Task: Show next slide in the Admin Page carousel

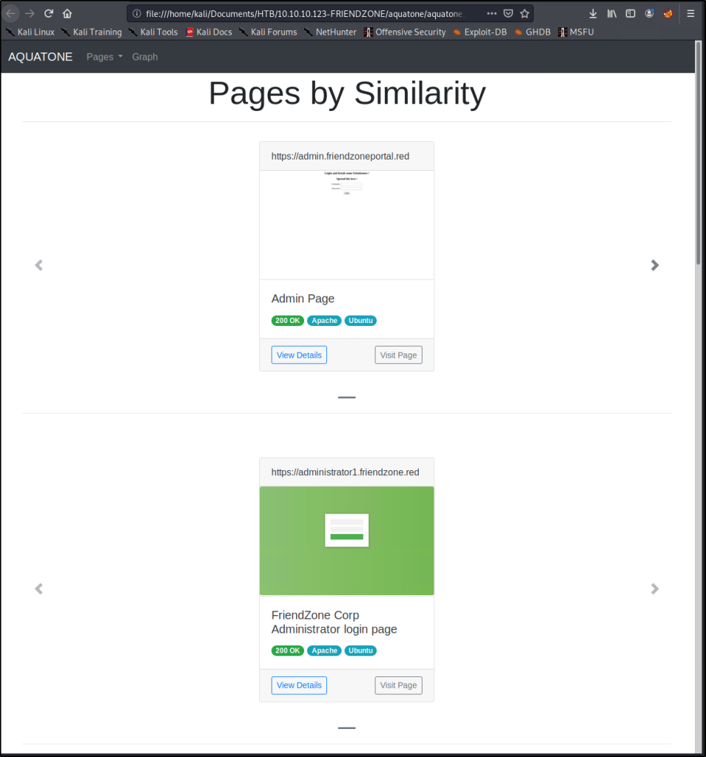Action: (x=654, y=265)
